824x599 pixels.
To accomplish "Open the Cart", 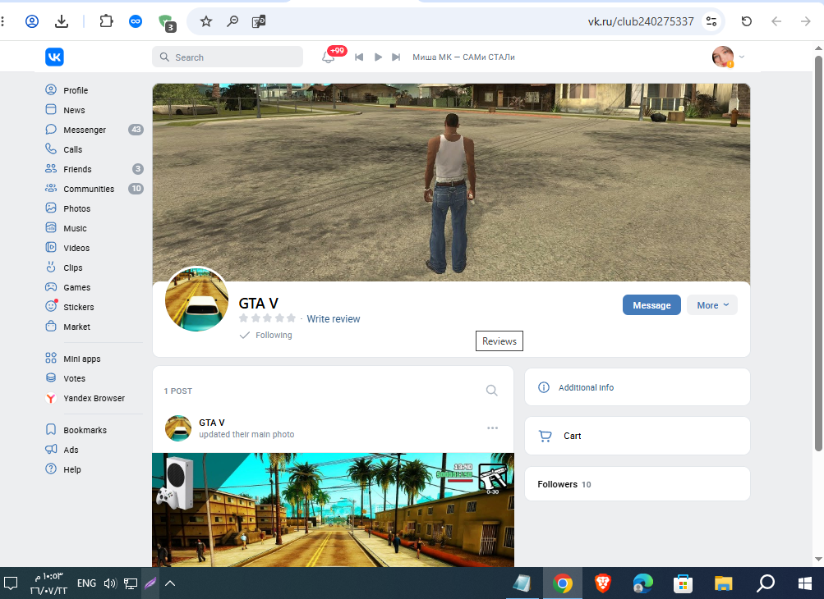I will [637, 436].
